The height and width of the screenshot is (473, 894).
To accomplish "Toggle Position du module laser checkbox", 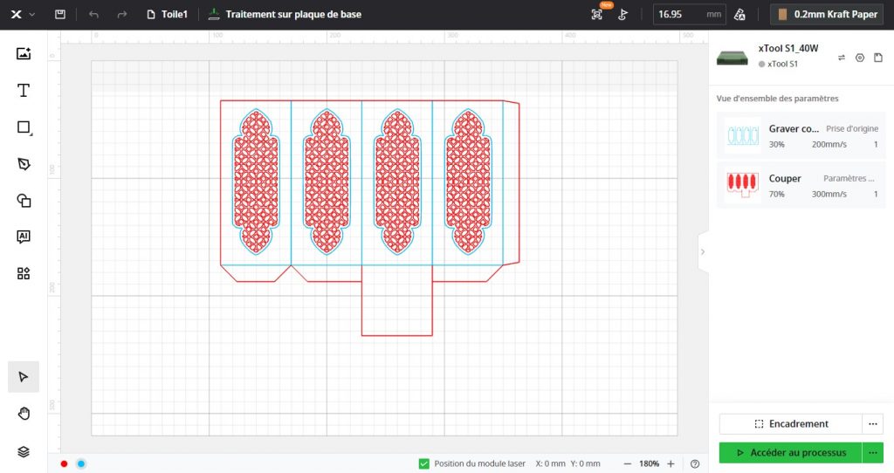I will click(424, 463).
